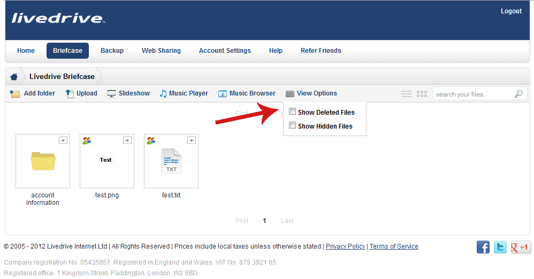Click the Music Player note icon

163,94
